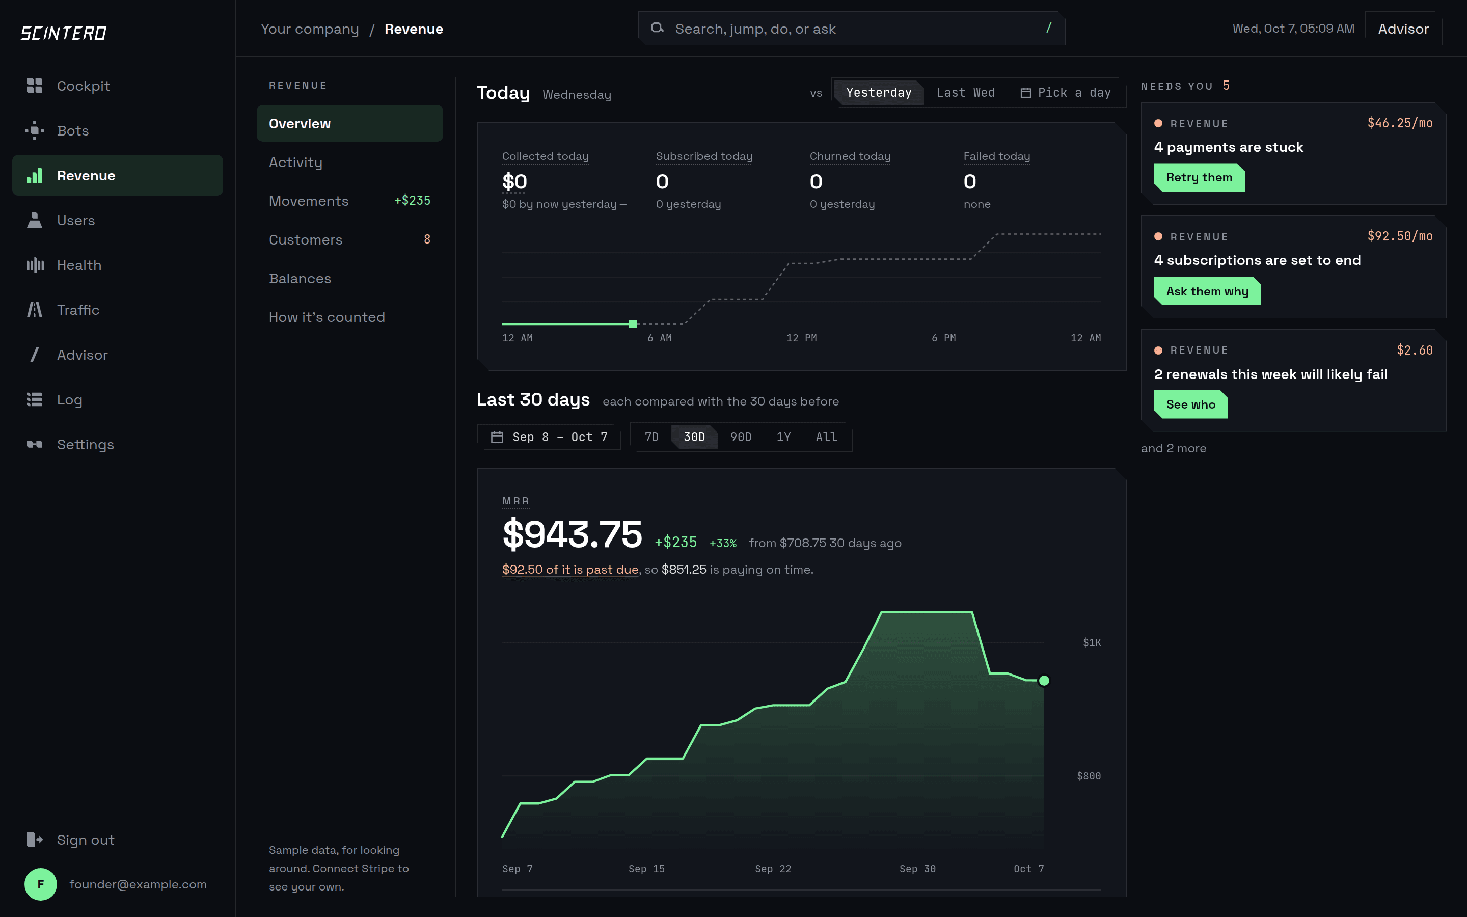Open the Log list icon

coord(35,400)
